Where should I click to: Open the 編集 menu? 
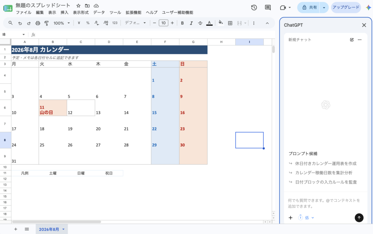40,12
